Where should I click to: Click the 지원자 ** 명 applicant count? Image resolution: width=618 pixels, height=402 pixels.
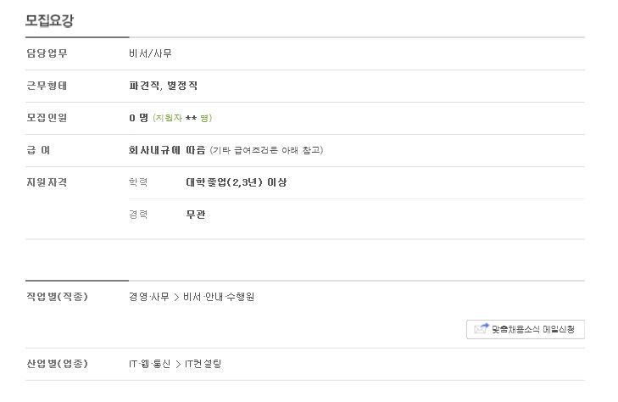point(182,118)
